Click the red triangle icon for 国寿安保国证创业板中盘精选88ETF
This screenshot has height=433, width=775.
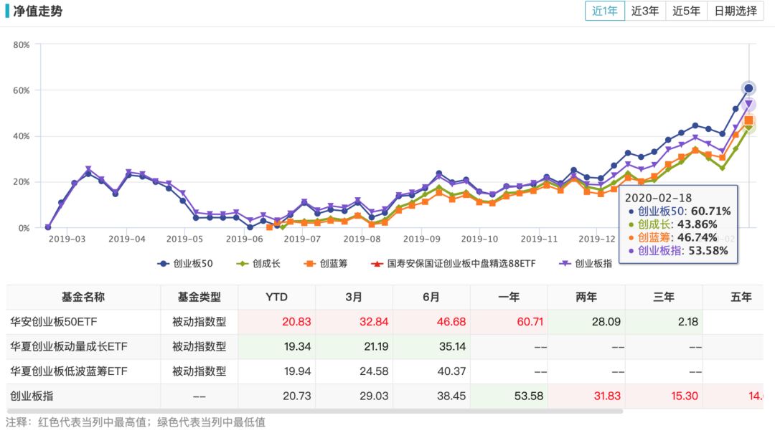point(375,263)
